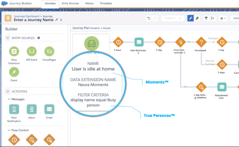Open the 1 day wait after Cart Reminder
The height and width of the screenshot is (147, 239).
click(160, 42)
